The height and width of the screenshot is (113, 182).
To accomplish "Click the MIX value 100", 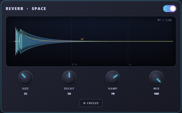I will [156, 94].
